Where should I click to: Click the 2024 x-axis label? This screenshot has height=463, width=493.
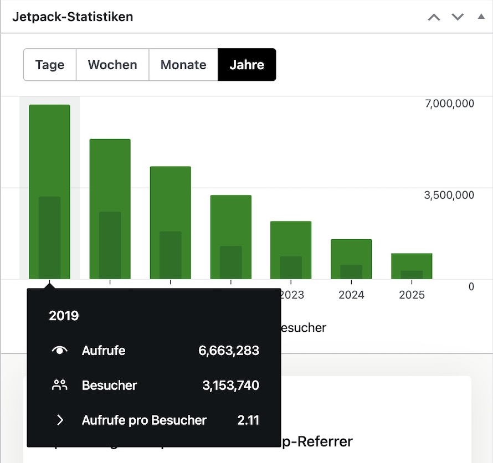pyautogui.click(x=351, y=295)
